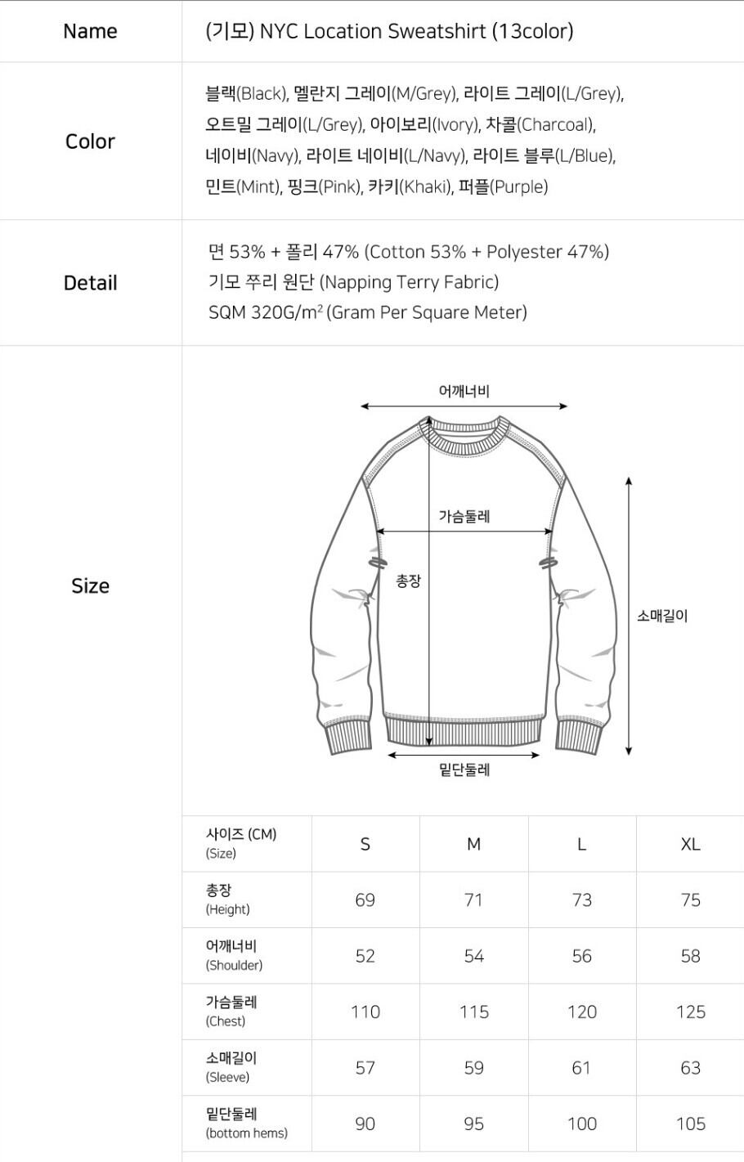Click the Chest row header in size table
The image size is (744, 1162).
pos(231,1011)
